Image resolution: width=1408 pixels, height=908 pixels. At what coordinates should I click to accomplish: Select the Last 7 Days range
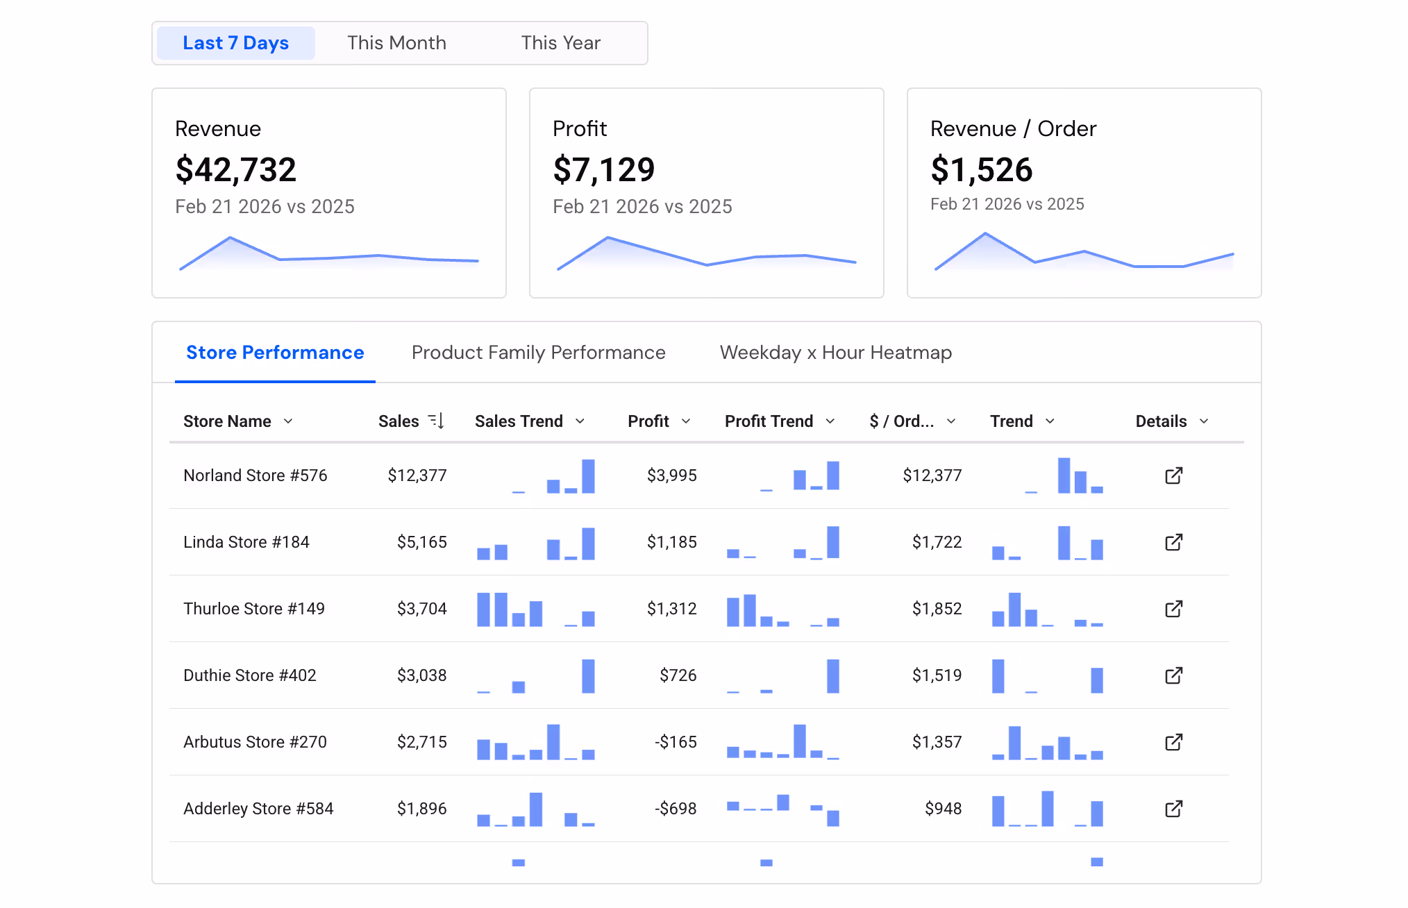[x=235, y=43]
